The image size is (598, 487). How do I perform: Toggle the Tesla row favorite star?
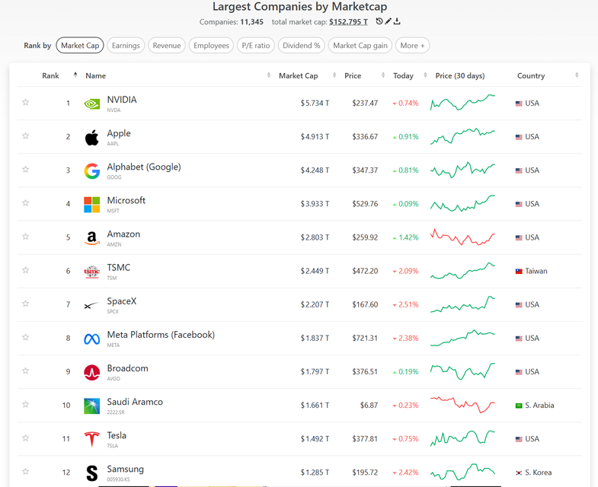pos(26,438)
